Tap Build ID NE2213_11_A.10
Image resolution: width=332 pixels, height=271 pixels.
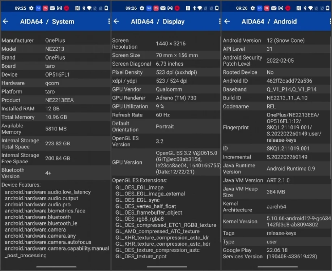tap(287, 98)
